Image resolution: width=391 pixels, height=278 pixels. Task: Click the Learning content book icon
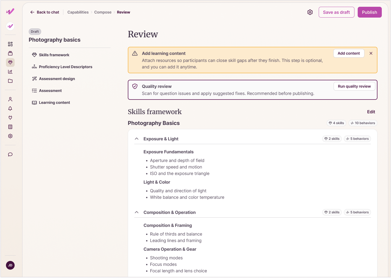point(34,102)
